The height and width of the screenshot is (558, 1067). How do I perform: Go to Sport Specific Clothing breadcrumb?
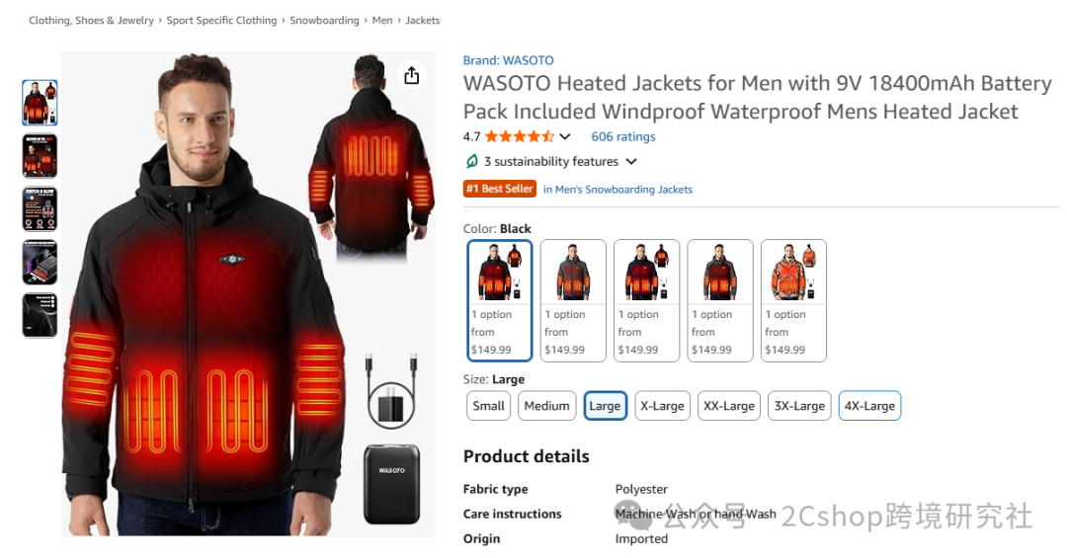[222, 21]
